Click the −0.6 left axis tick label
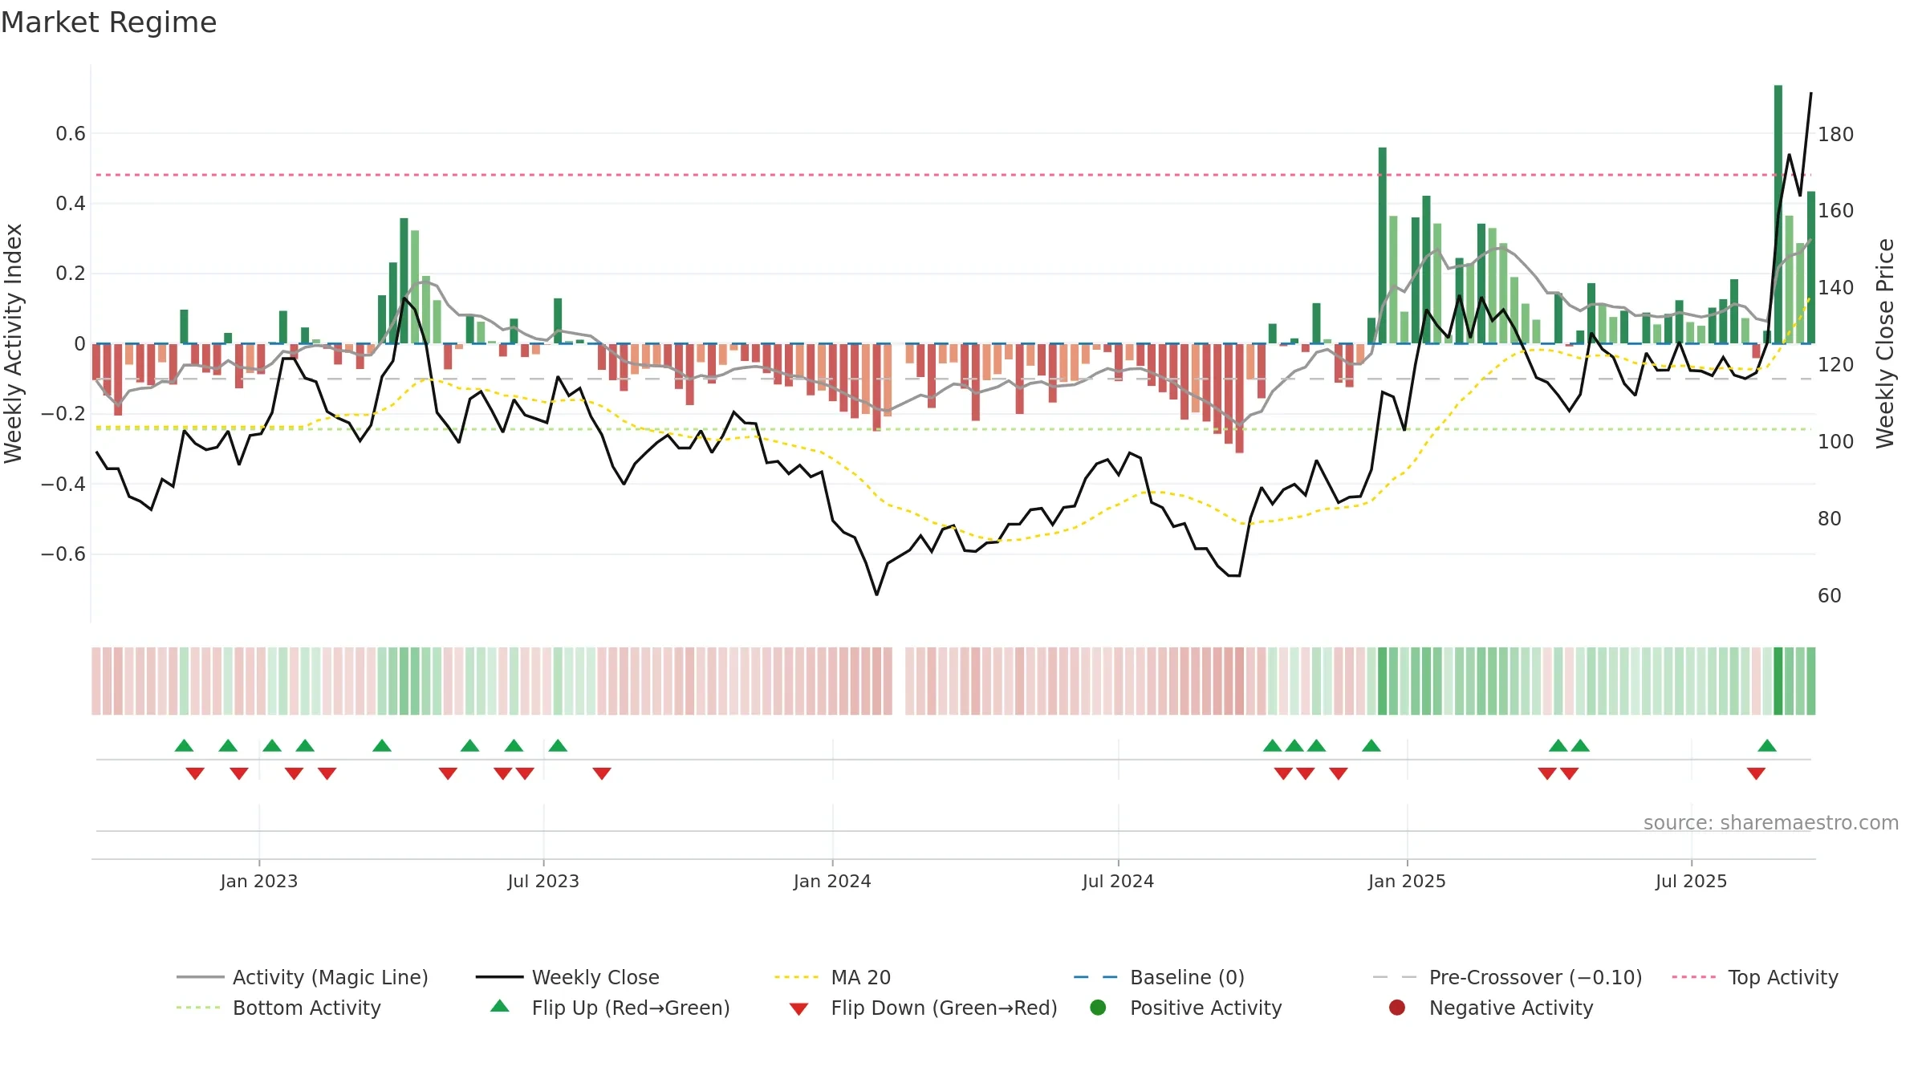 (63, 554)
